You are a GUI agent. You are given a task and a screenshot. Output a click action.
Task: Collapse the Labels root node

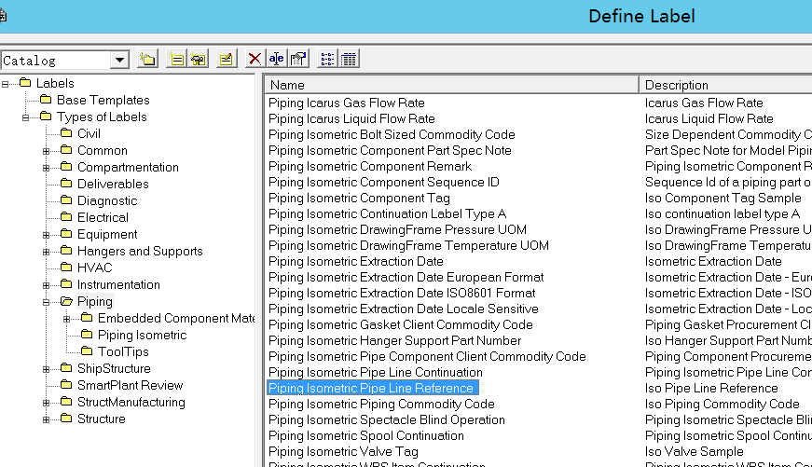[x=6, y=84]
